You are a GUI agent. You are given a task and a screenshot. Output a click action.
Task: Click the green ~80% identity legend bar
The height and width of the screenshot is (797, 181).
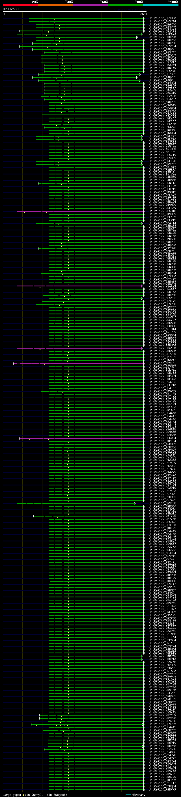coord(126,5)
